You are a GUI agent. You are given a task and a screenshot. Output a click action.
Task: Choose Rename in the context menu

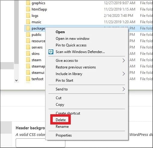click(62, 127)
